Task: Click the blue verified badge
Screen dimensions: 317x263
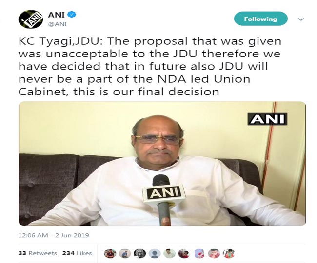Action: 72,15
